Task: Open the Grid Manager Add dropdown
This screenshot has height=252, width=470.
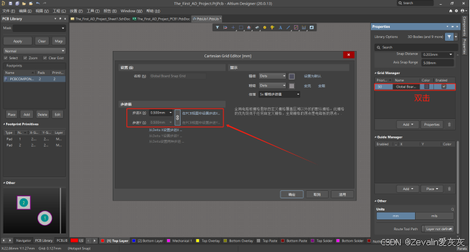Action: tap(408, 124)
